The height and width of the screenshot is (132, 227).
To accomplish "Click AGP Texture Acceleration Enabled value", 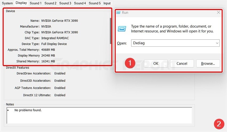I will click(60, 88).
